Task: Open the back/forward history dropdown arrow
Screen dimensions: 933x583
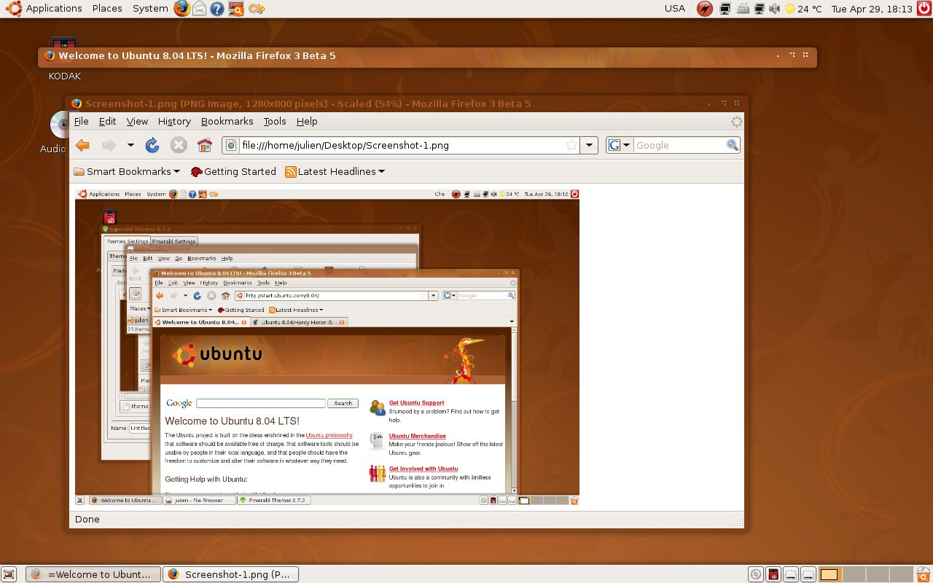Action: coord(130,145)
